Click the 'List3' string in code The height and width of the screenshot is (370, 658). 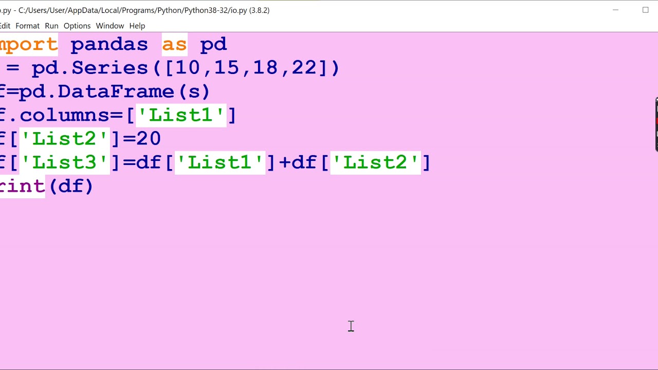64,162
